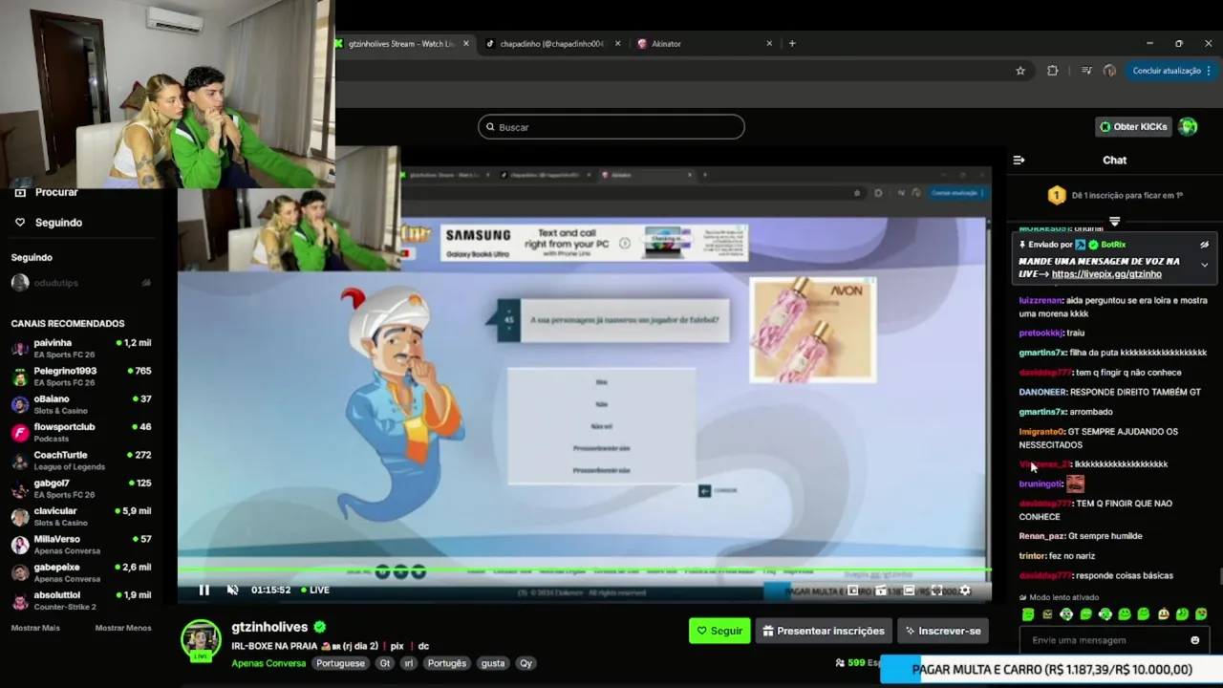Open the bruningoti chat username
This screenshot has width=1223, height=688.
1041,484
